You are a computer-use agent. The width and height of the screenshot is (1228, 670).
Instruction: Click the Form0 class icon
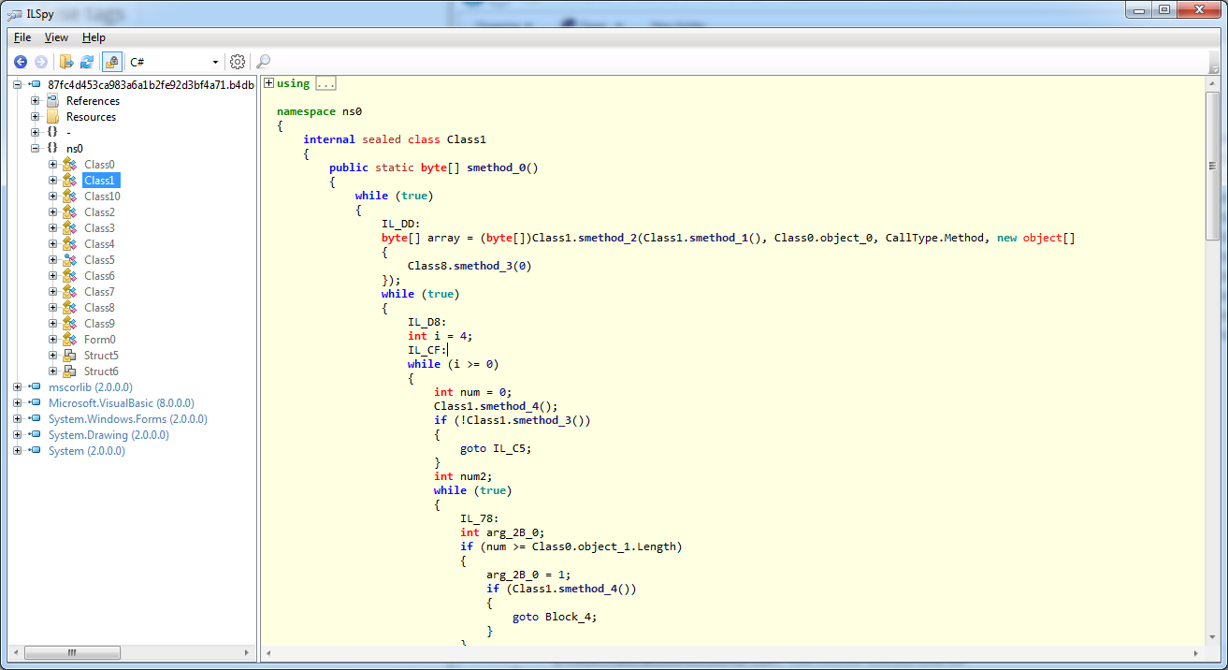point(69,340)
